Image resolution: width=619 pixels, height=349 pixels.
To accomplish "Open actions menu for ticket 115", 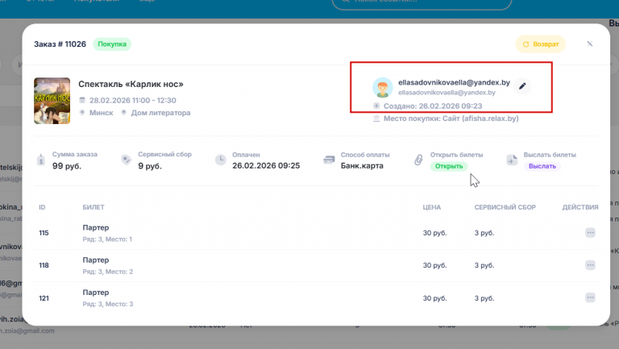I will pos(590,233).
